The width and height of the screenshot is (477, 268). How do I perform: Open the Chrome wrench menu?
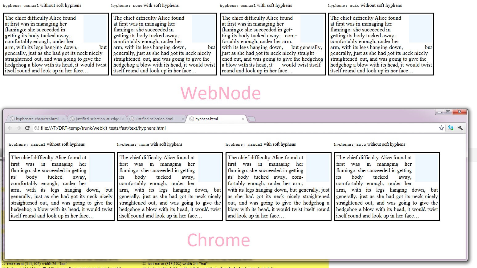pyautogui.click(x=460, y=128)
